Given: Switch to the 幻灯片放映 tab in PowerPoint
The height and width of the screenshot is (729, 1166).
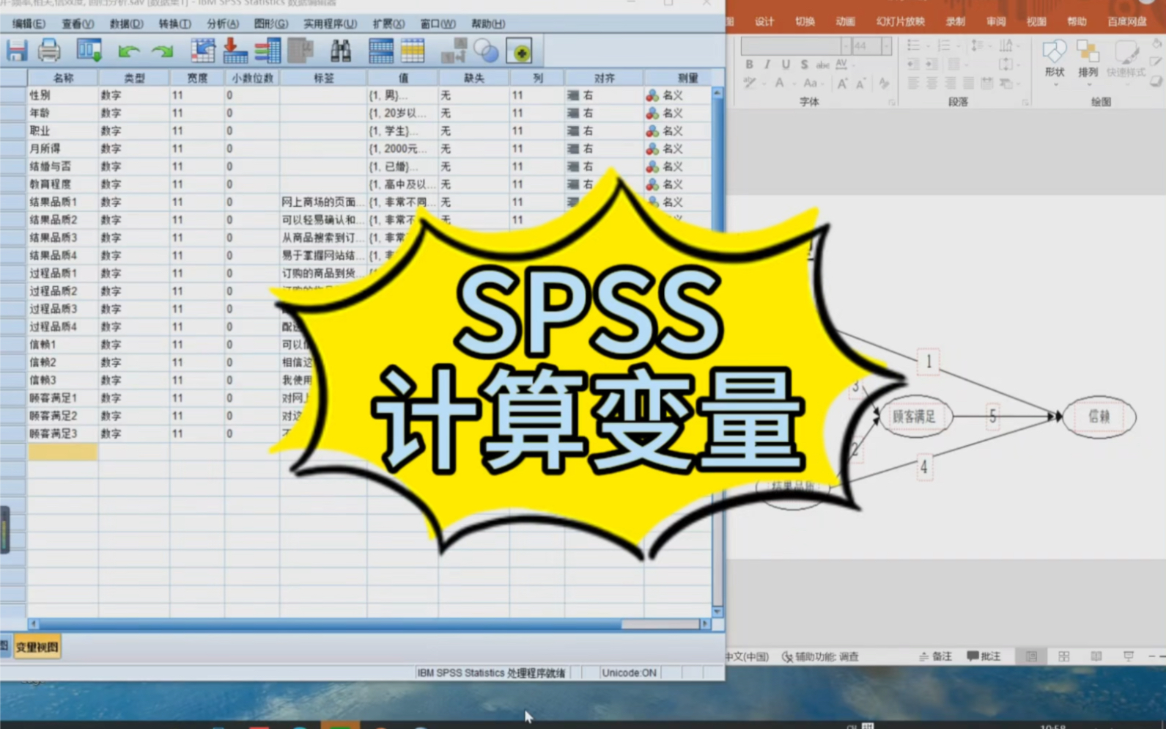Looking at the screenshot, I should 900,22.
